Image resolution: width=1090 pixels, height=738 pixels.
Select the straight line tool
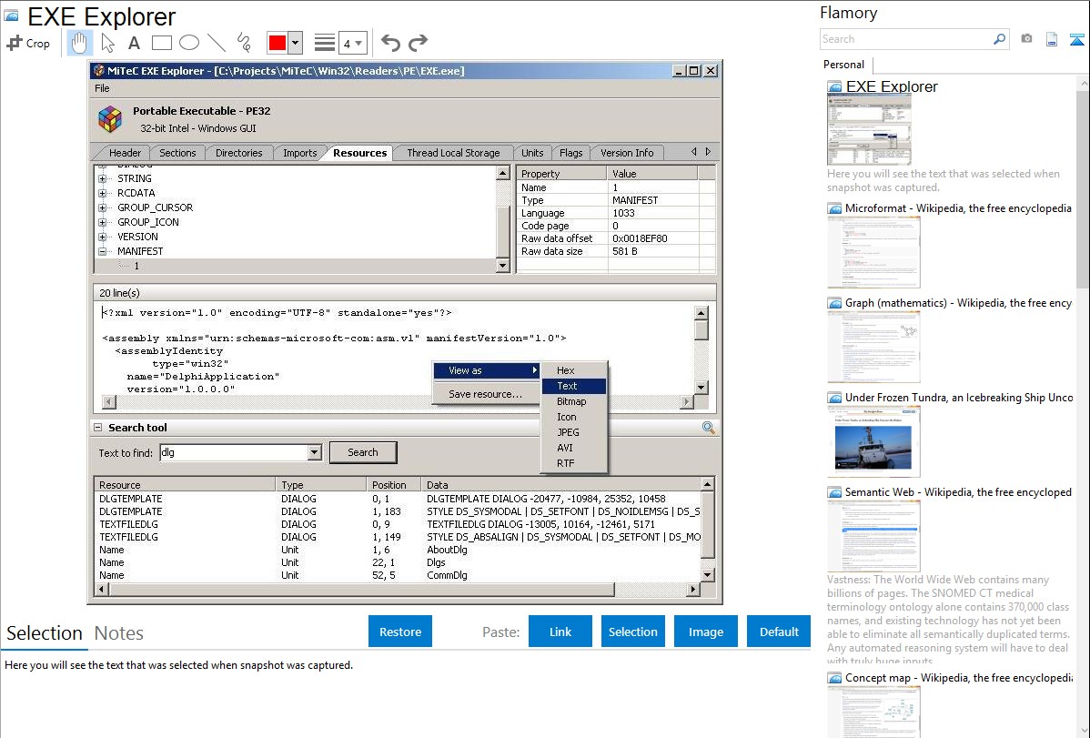pos(217,43)
